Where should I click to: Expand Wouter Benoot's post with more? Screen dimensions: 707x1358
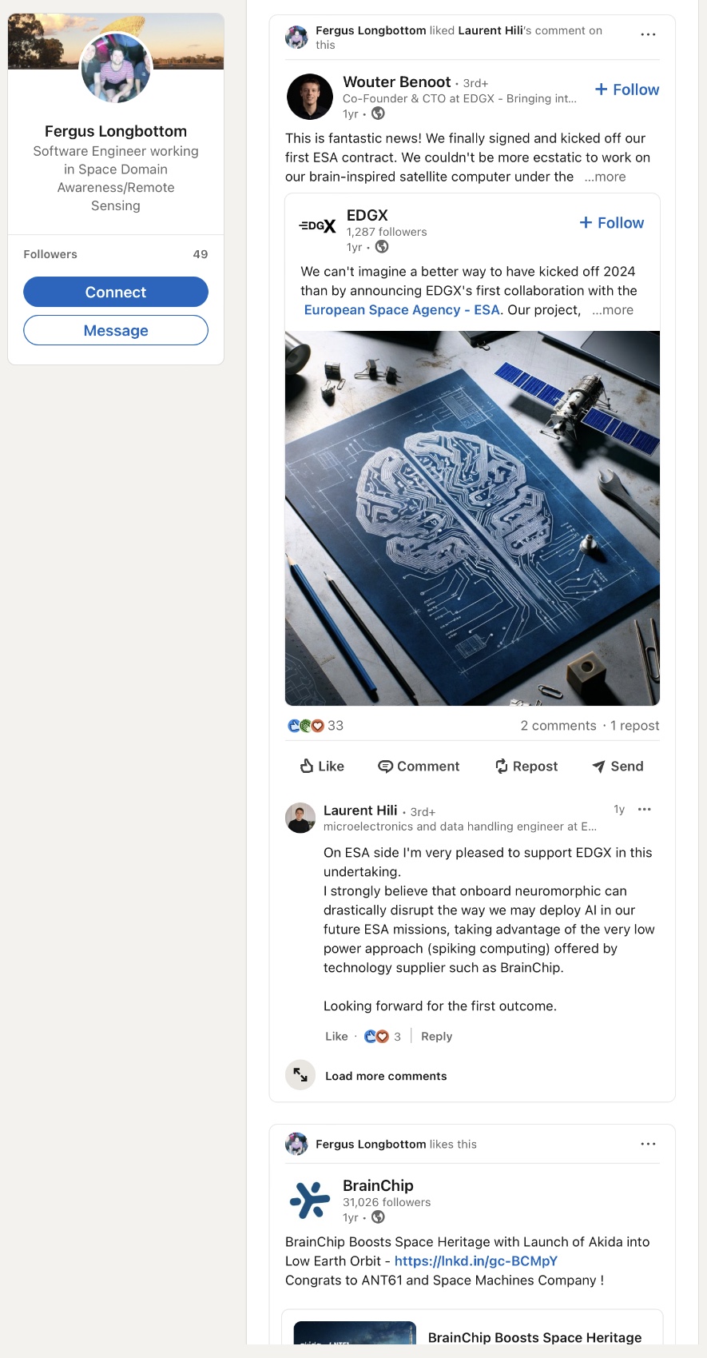click(605, 177)
